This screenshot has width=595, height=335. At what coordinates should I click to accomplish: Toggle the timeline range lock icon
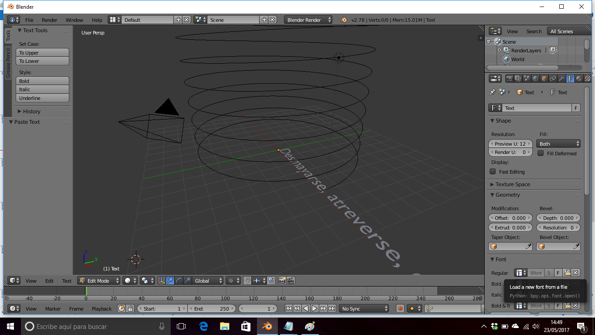point(130,308)
